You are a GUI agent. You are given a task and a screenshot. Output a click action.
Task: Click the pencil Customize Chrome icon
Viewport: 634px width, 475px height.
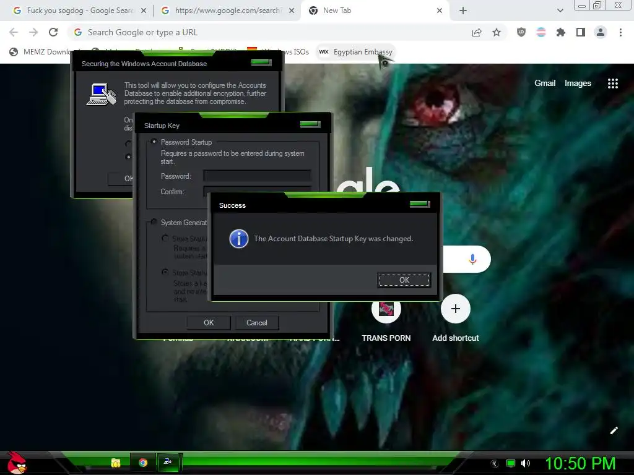[x=614, y=430]
